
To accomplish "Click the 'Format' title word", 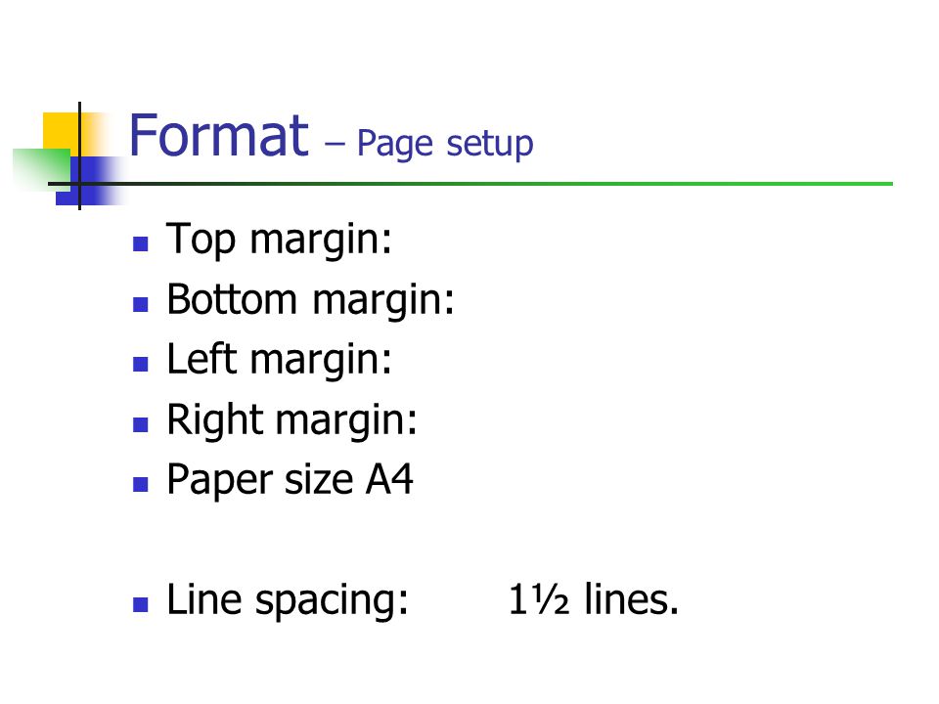I will (x=218, y=136).
